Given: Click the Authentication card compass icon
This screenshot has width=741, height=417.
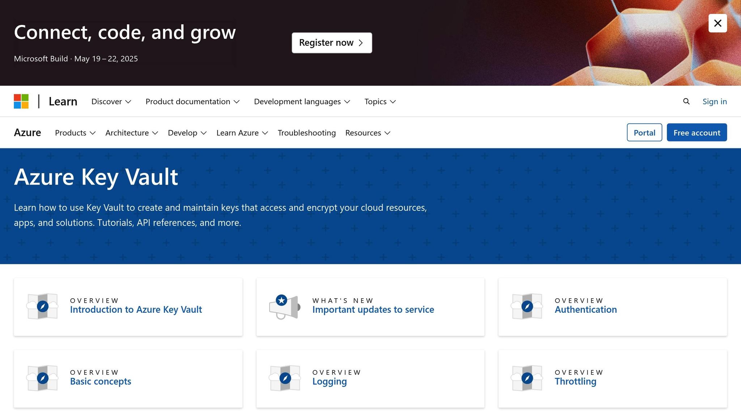Looking at the screenshot, I should [527, 306].
